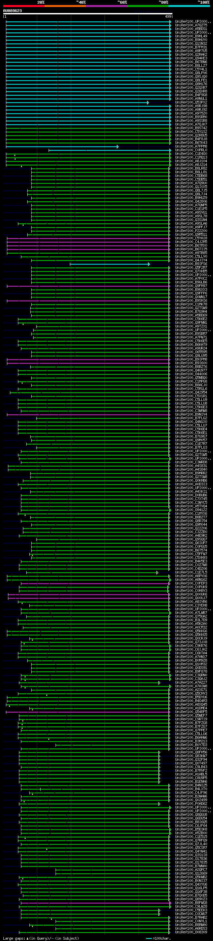Click the green ~80% identity legend bar
This screenshot has height=941, width=213.
coord(148,6)
